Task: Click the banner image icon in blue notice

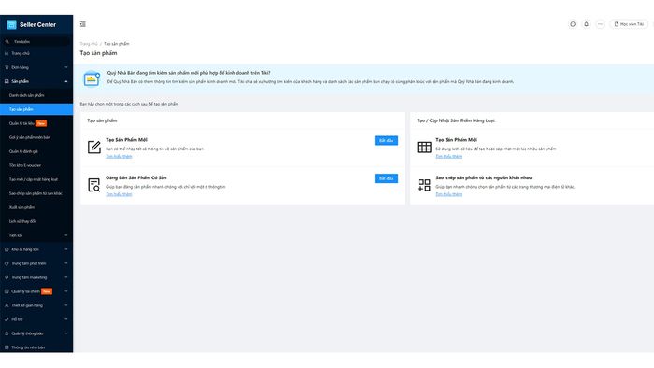Action: (92, 78)
